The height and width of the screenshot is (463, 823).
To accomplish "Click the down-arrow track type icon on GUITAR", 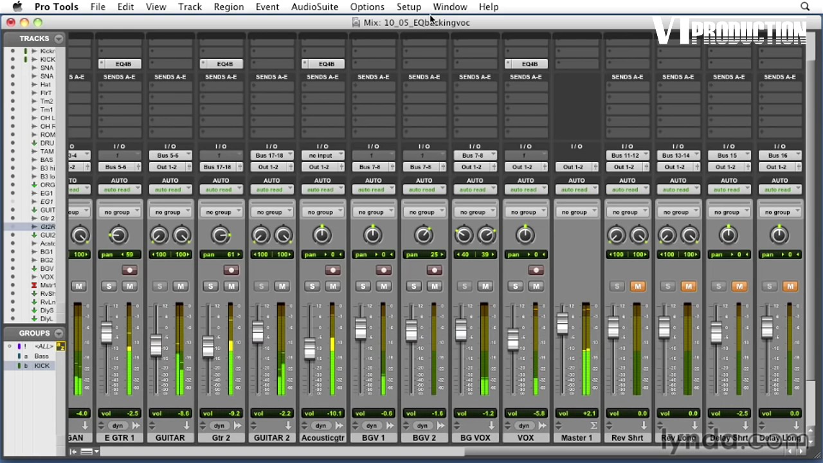I will point(186,426).
